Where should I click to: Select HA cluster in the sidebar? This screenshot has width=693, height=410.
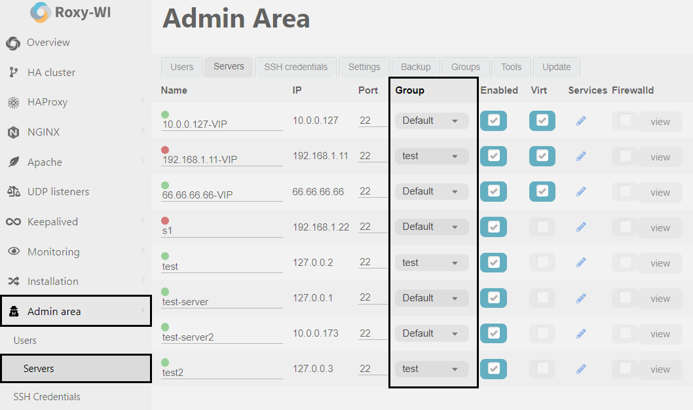point(51,72)
